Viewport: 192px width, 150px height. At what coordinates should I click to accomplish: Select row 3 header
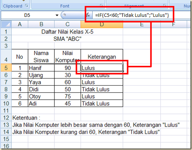(6, 46)
